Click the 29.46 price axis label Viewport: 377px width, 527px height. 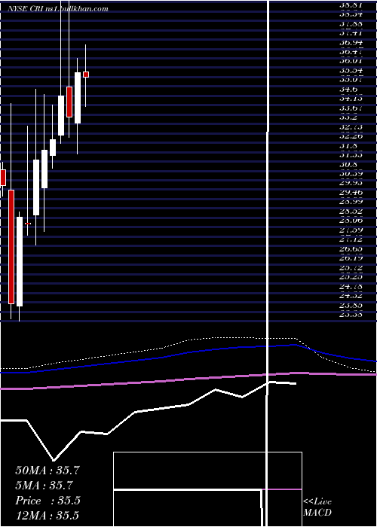(351, 193)
